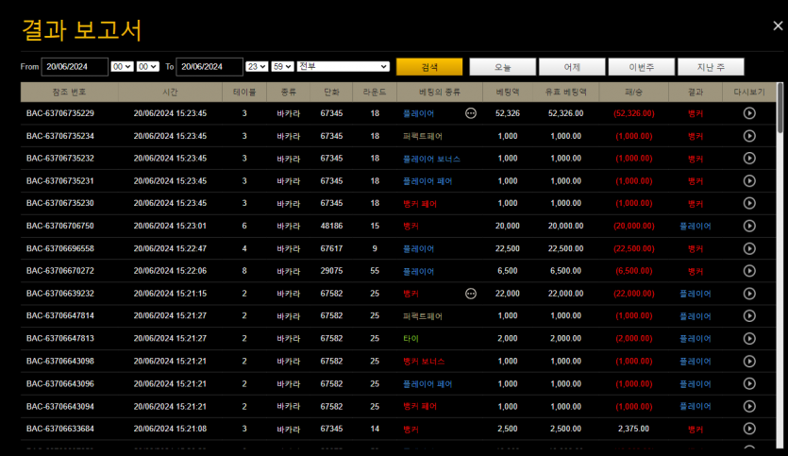This screenshot has height=456, width=788.
Task: Replay round for BAC-63706735234
Action: pyautogui.click(x=749, y=136)
